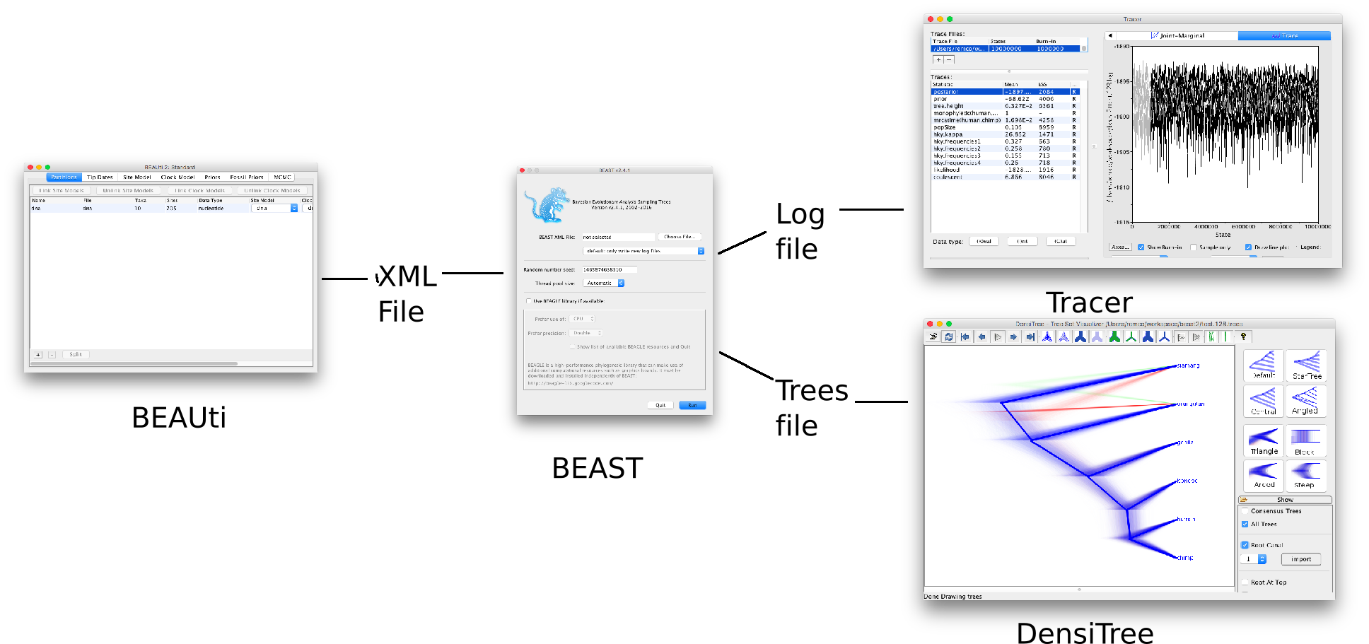Open the Priors tab in BEAUti

point(212,177)
